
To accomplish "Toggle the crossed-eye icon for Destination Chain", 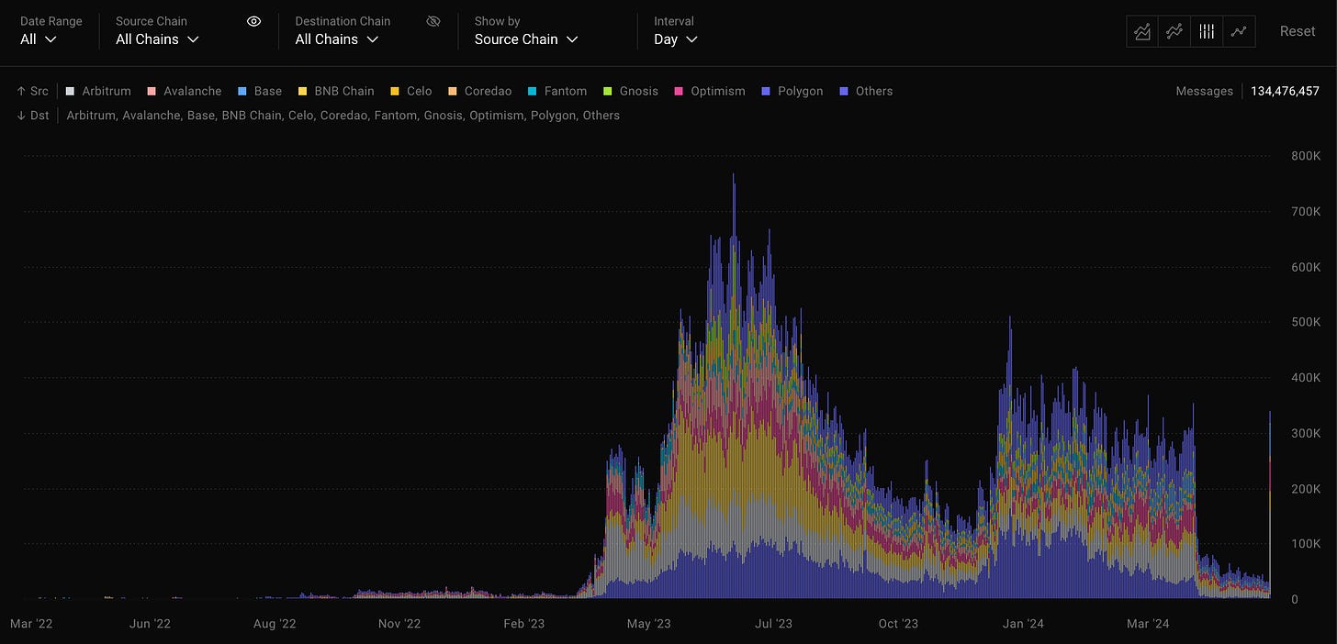I will point(433,21).
